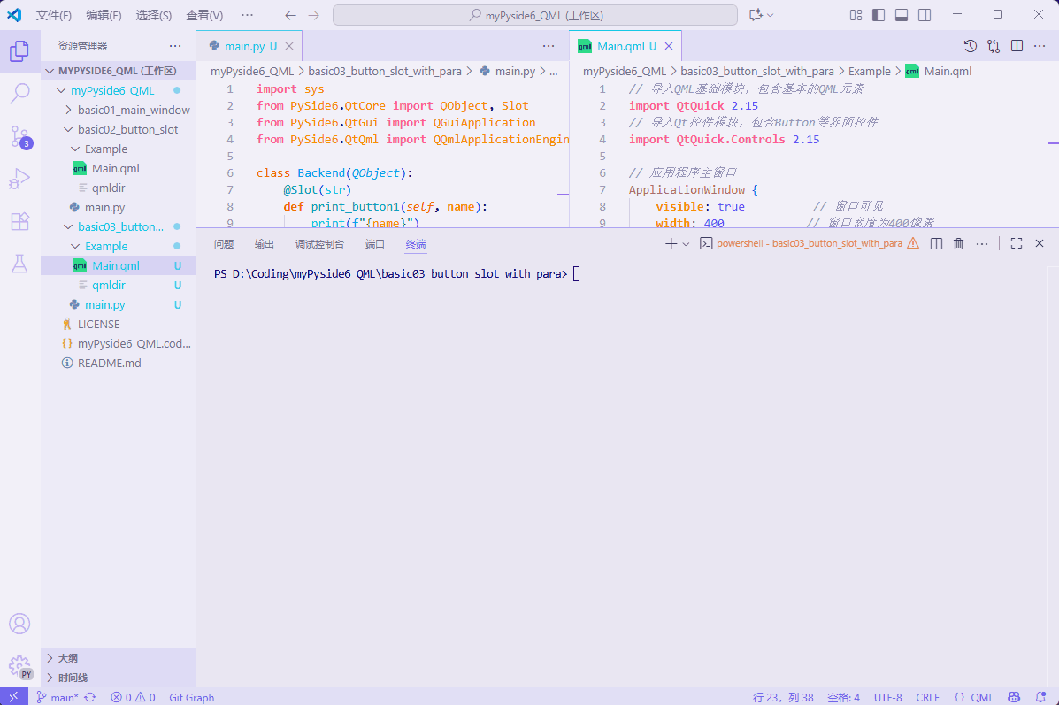Change the UTF-8 file encoding
Viewport: 1059px width, 705px height.
[x=887, y=697]
